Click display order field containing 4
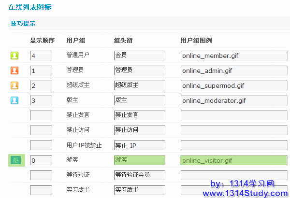The image size is (290, 198). (41, 56)
